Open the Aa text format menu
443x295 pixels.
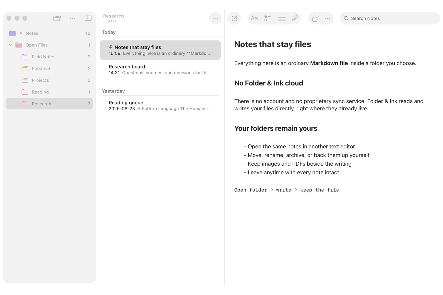[254, 18]
